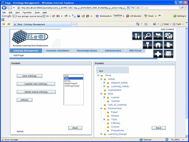Image resolution: width=189 pixels, height=142 pixels.
Task: Click Back button in right Portlet5 tree panel
Action: 159,128
